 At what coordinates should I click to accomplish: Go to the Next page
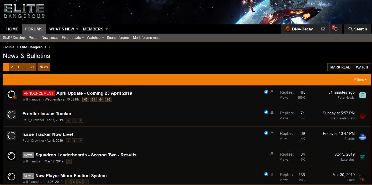(x=44, y=67)
